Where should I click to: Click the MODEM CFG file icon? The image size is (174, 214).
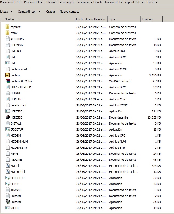coord(8,135)
